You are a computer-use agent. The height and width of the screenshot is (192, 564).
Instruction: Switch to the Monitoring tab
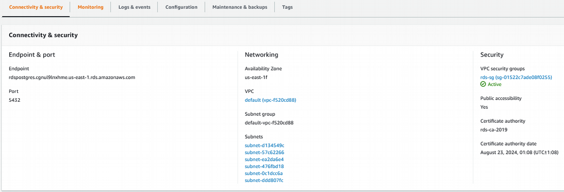click(91, 7)
